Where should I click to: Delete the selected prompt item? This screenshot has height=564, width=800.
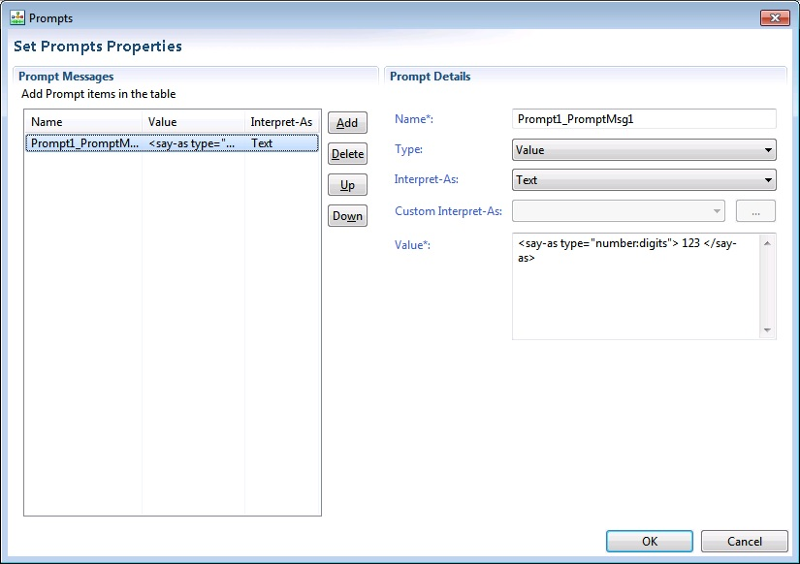[347, 154]
